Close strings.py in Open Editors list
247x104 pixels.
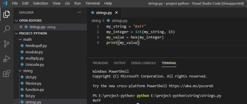coord(21,27)
